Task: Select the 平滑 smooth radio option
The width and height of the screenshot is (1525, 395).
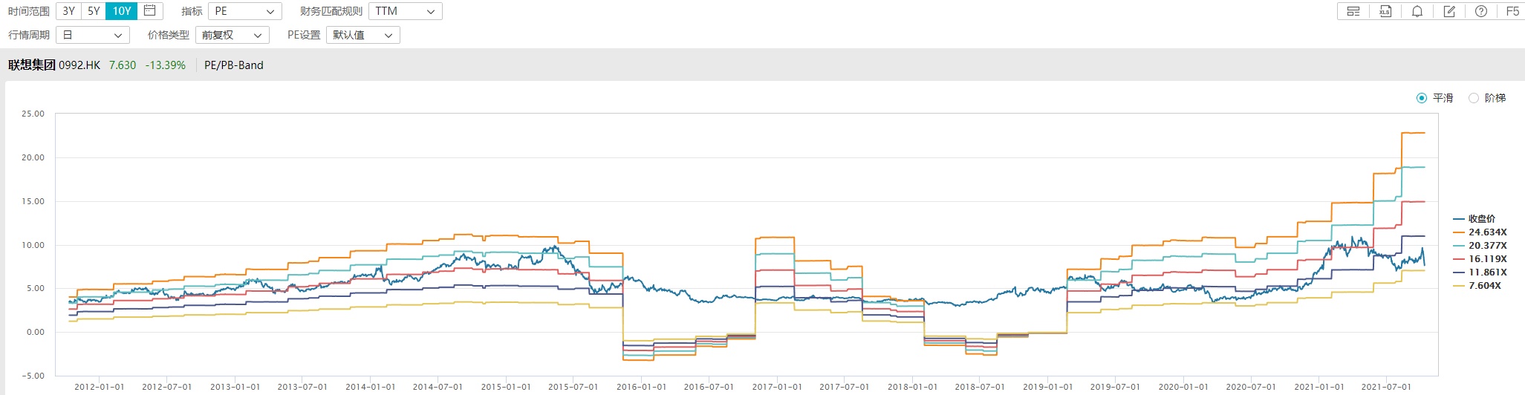Action: (x=1422, y=98)
